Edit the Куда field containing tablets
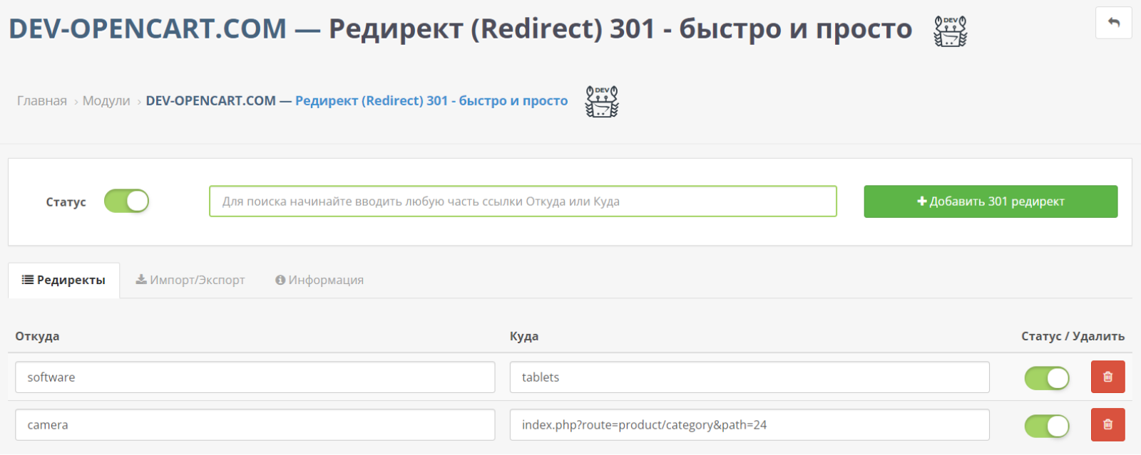The image size is (1141, 455). coord(749,377)
